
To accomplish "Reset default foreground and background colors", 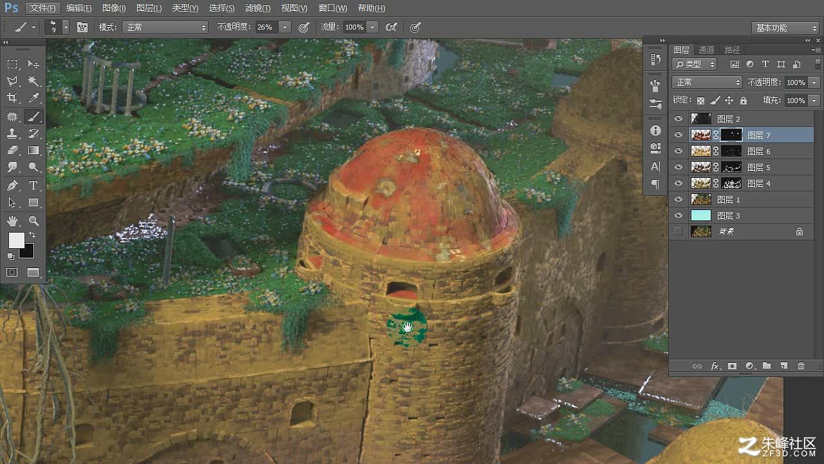I will (11, 256).
